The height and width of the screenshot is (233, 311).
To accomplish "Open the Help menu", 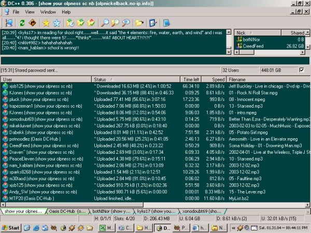I will tap(66, 12).
